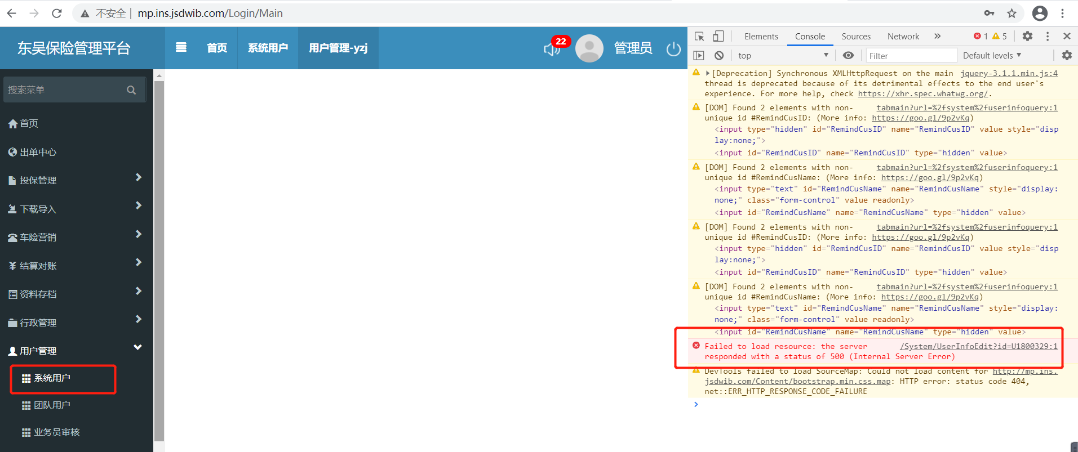Click the browser back arrow

pyautogui.click(x=12, y=13)
